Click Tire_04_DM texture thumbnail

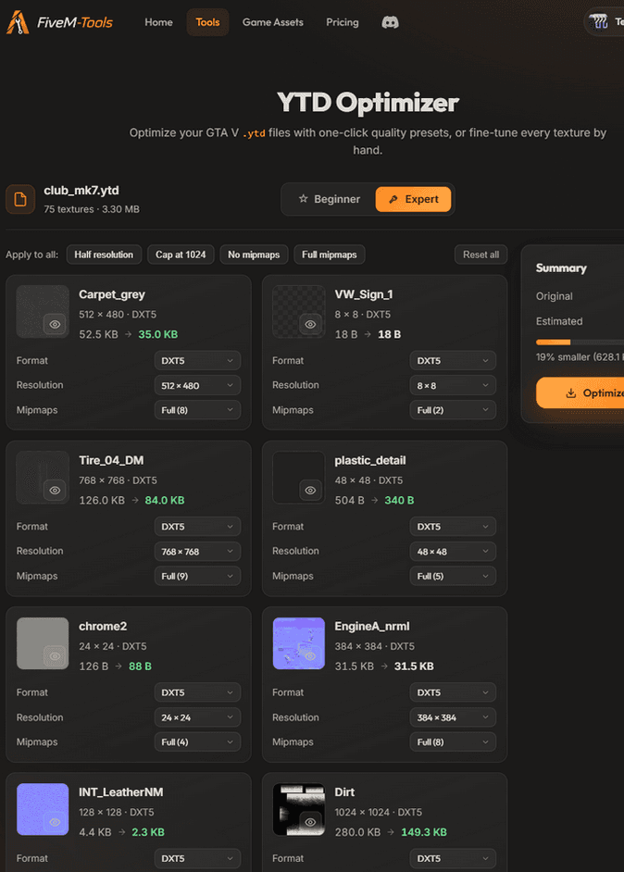[x=43, y=478]
